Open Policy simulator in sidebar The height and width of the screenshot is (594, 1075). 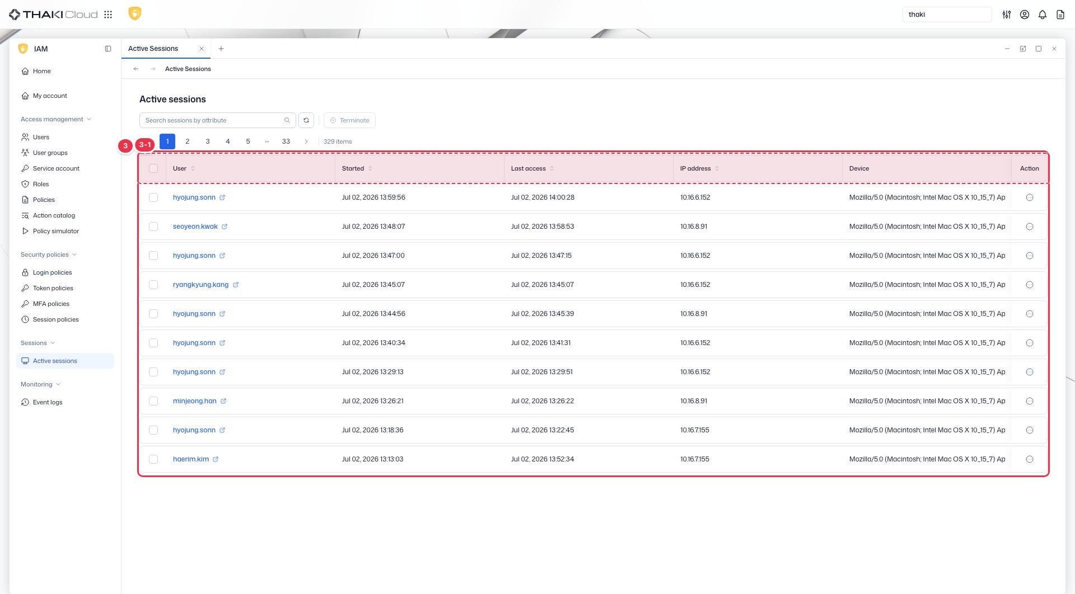tap(65, 231)
